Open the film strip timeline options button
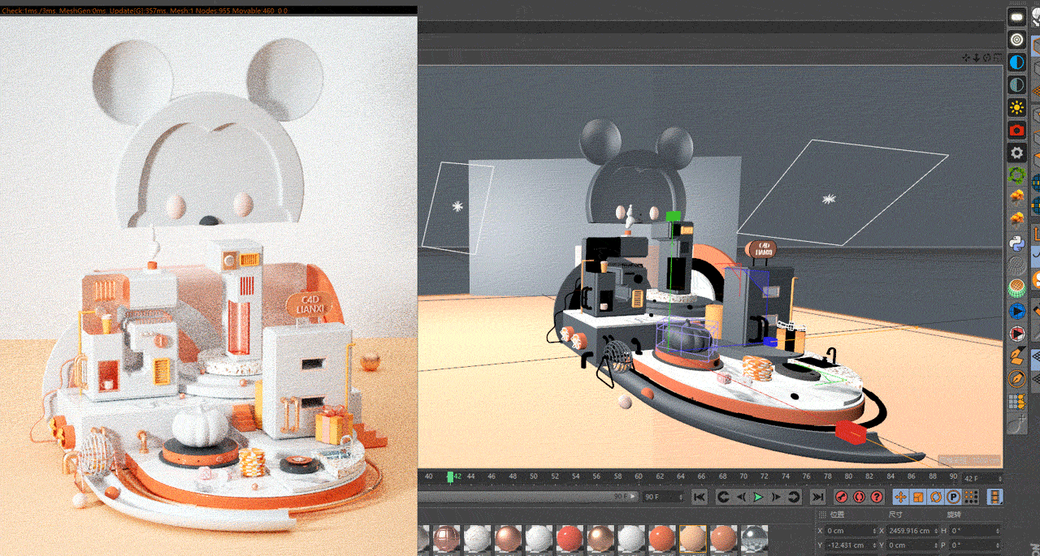This screenshot has width=1040, height=556. pyautogui.click(x=995, y=497)
